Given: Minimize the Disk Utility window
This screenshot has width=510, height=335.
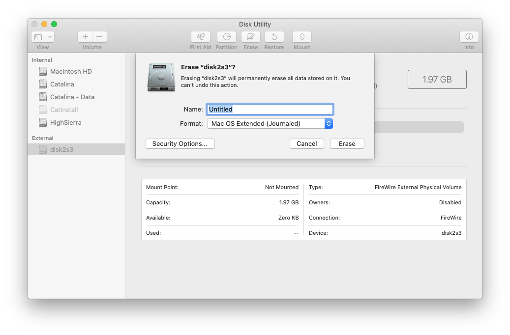Looking at the screenshot, I should tap(44, 24).
